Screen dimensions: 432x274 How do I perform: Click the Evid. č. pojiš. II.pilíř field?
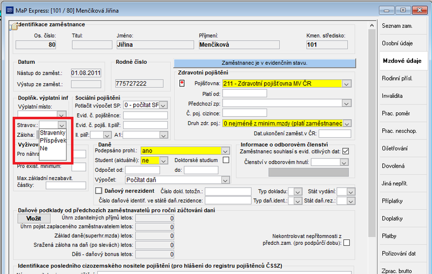[145, 125]
